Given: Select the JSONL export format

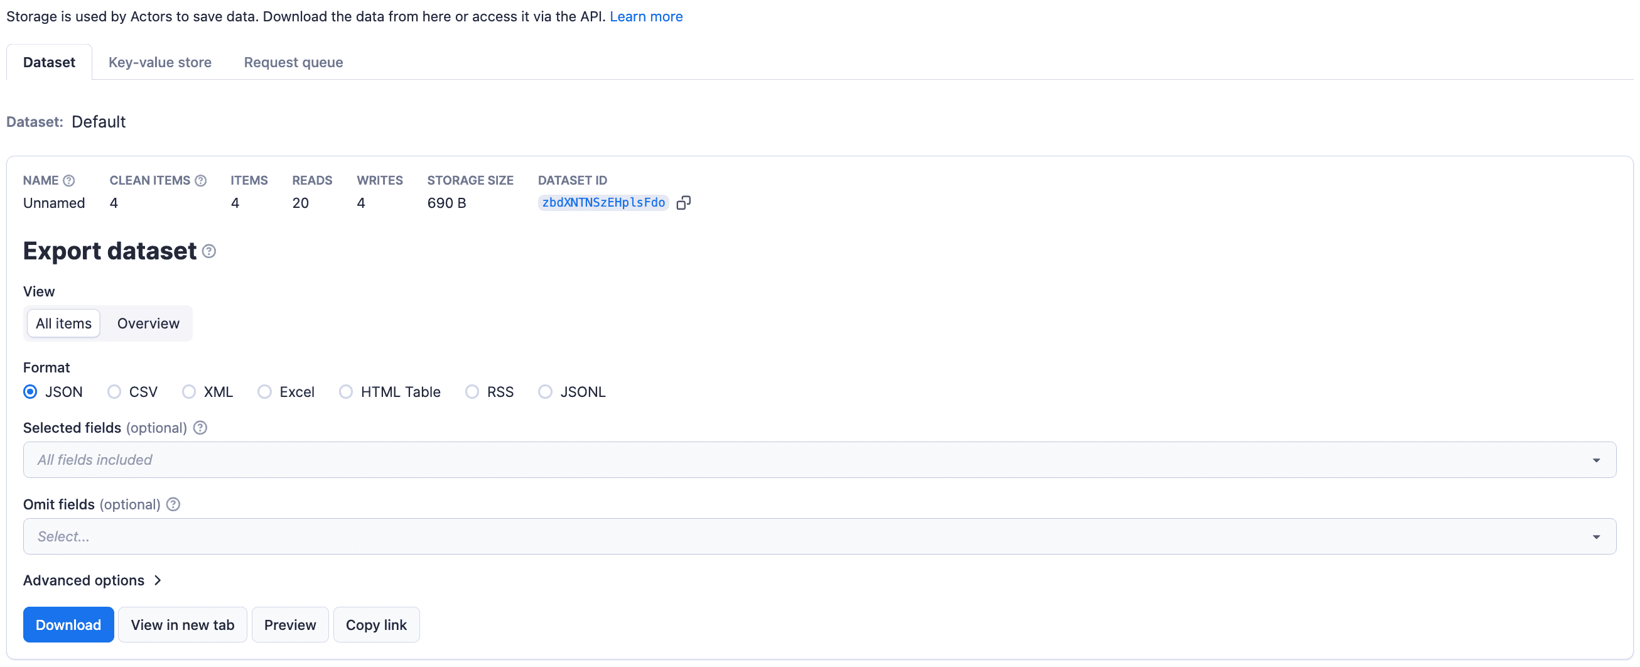Looking at the screenshot, I should (x=545, y=392).
